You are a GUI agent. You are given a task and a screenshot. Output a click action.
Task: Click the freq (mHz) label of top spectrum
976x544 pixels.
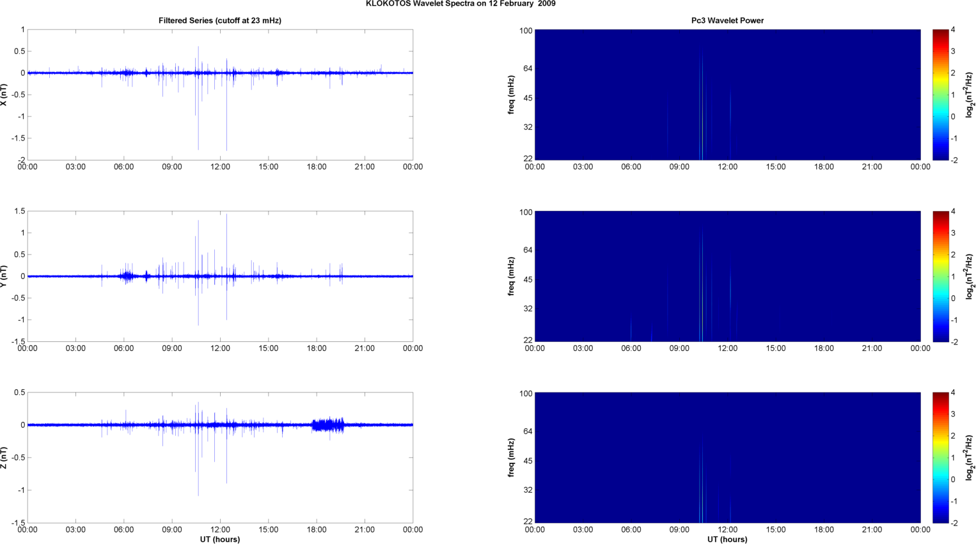(512, 95)
